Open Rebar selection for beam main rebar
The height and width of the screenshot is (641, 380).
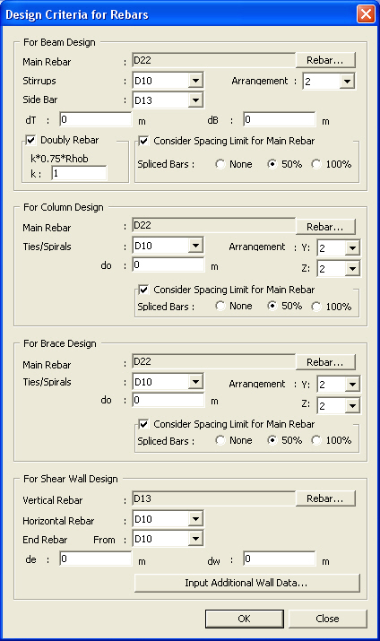pos(325,60)
